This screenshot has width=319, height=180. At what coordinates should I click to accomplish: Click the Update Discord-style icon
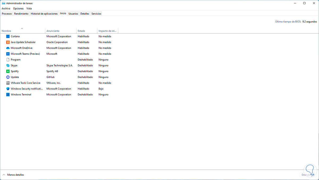8,77
